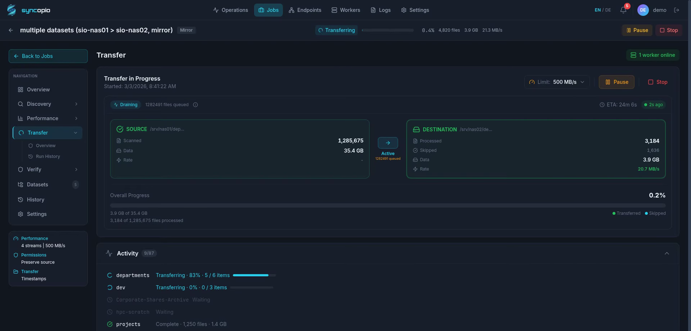Click the info icon beside files queued
691x331 pixels.
pos(195,105)
